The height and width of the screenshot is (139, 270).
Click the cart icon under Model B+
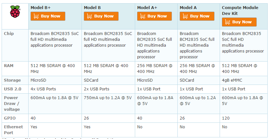point(36,16)
